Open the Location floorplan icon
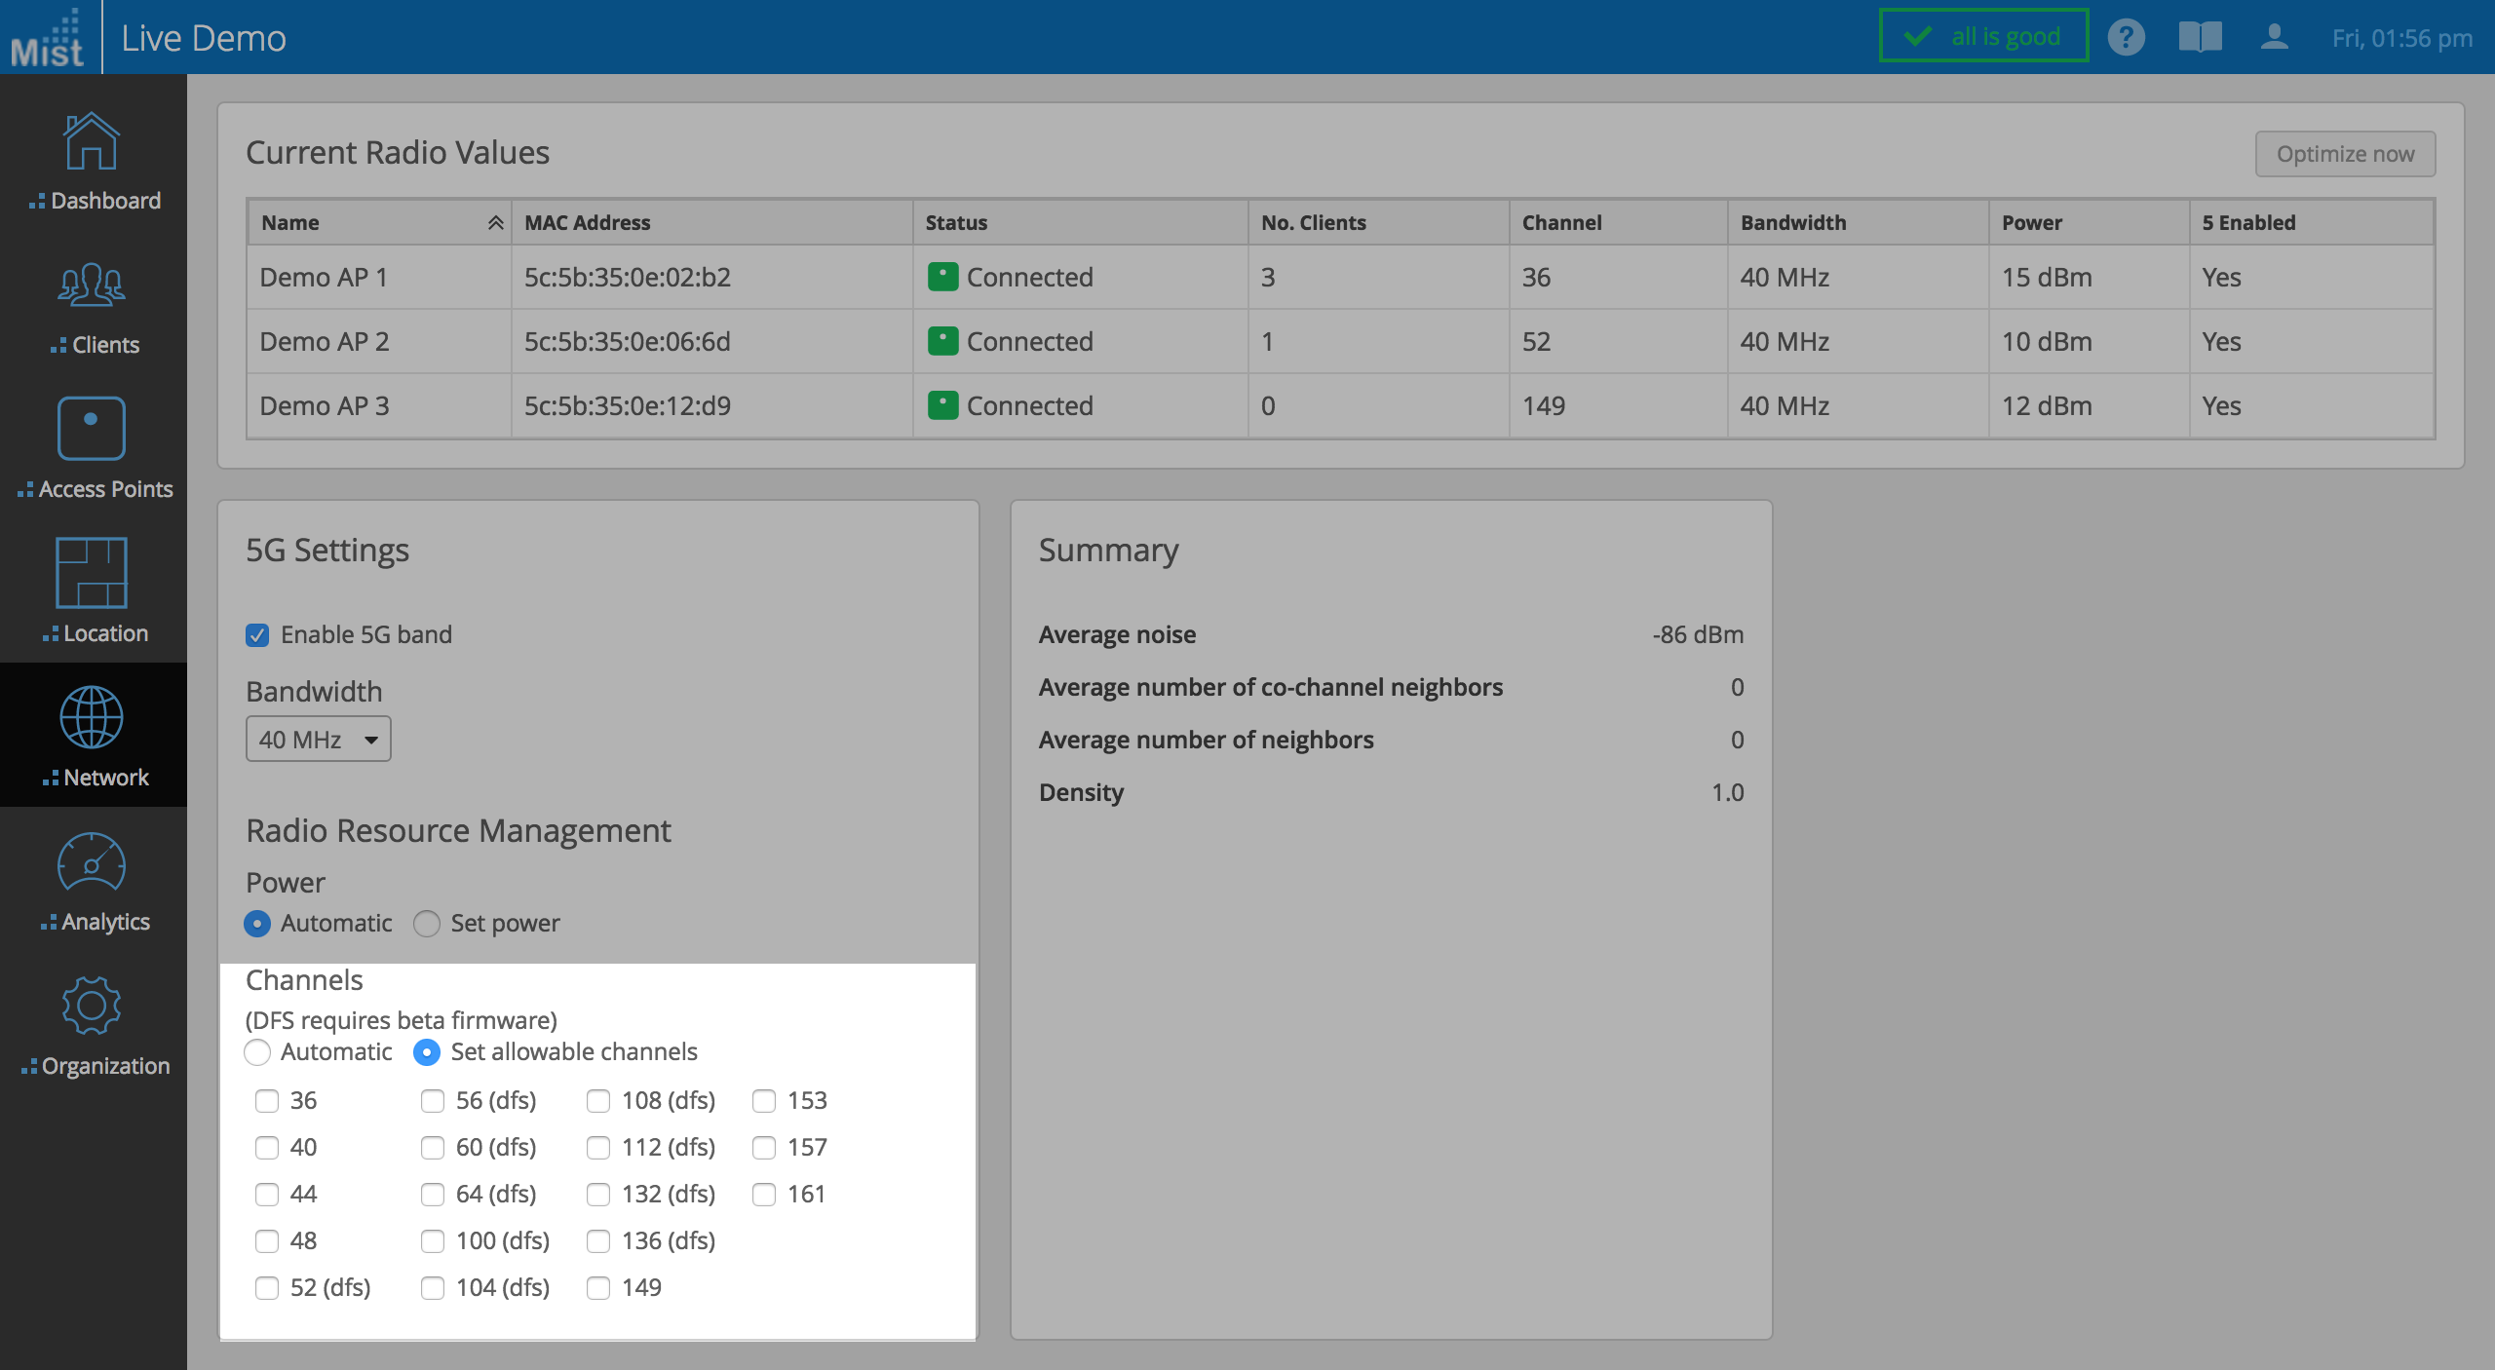2495x1370 pixels. tap(91, 572)
